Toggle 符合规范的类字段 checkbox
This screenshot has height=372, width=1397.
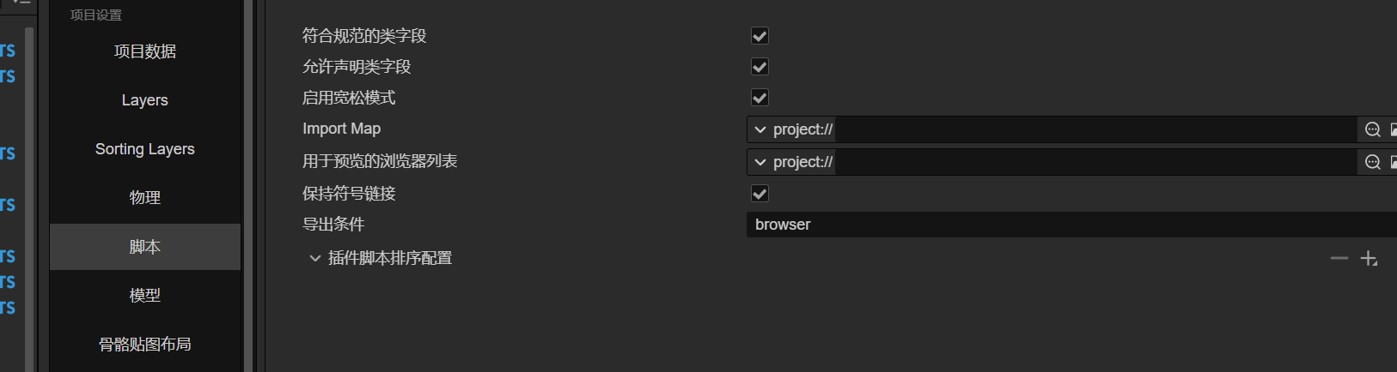click(x=760, y=36)
